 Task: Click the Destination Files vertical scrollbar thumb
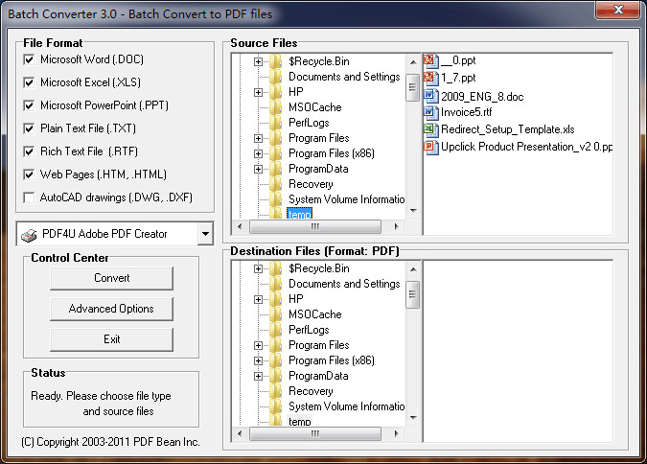[x=412, y=294]
